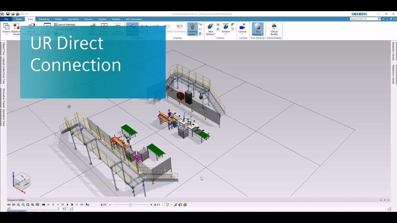This screenshot has height=223, width=397.
Task: Open the Camera dropdown
Action: (242, 29)
